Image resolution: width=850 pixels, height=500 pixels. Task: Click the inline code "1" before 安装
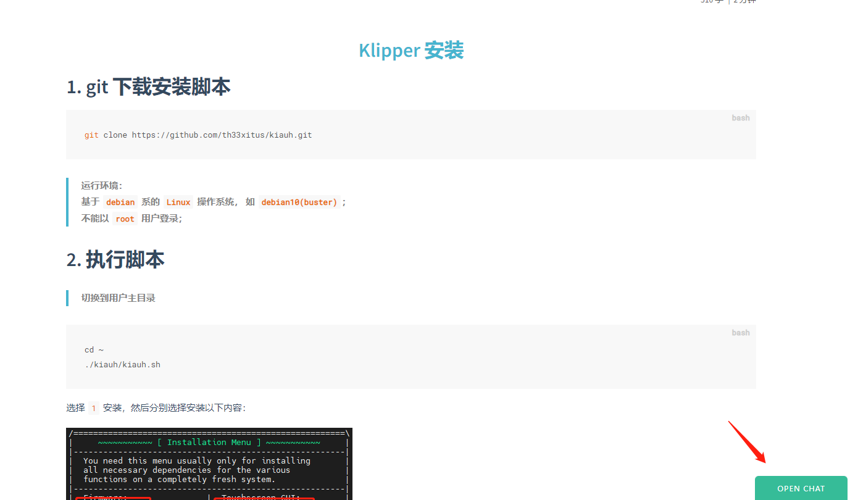[94, 408]
